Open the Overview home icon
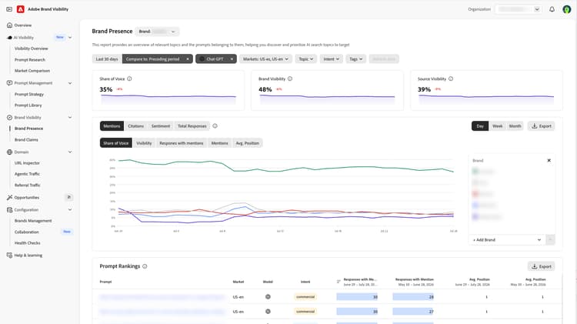577x324 pixels. pyautogui.click(x=9, y=25)
